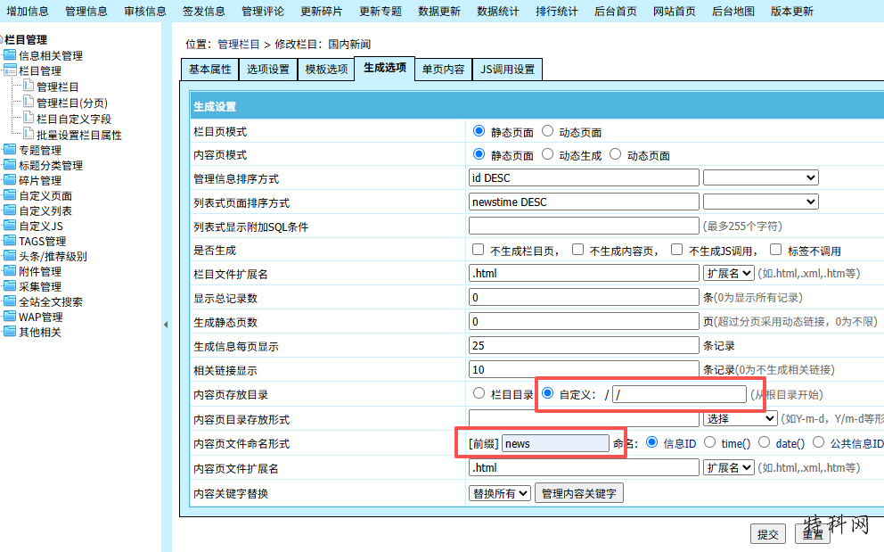Image resolution: width=884 pixels, height=552 pixels.
Task: Open the 替换所有 dropdown
Action: [500, 493]
